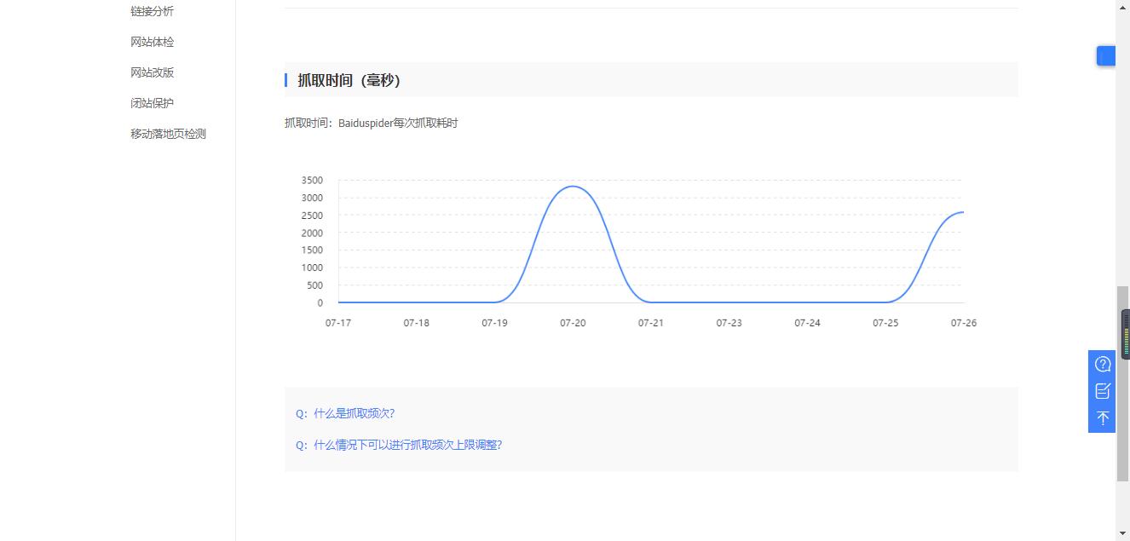Select 网站改版 sidebar item
Screen dimensions: 1130x541
tap(152, 72)
